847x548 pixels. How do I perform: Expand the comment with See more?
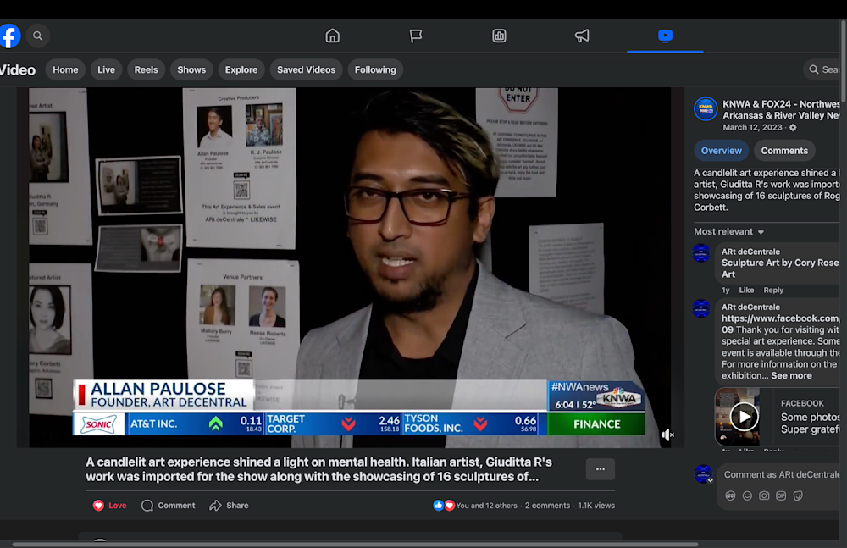(791, 376)
